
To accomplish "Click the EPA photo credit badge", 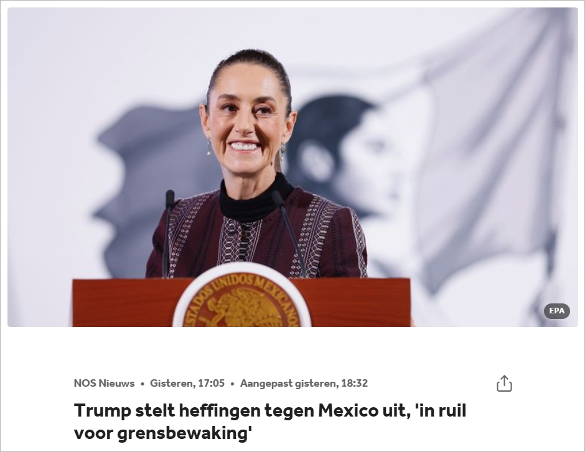I will (556, 311).
